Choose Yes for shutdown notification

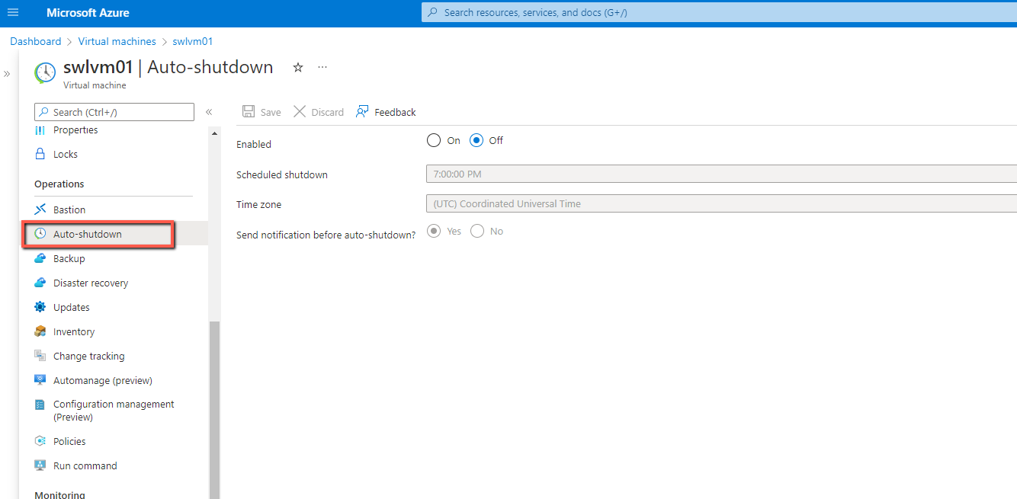pos(434,231)
